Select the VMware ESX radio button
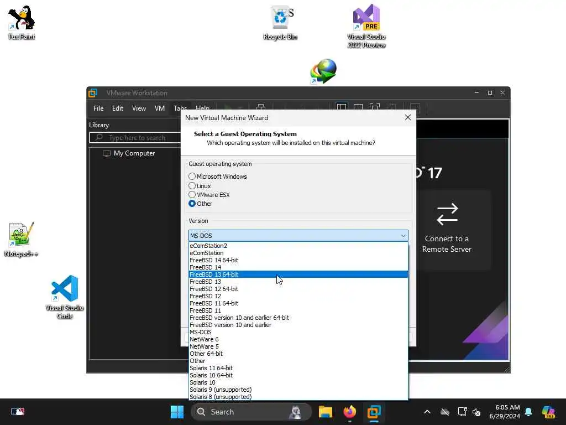This screenshot has width=566, height=425. (192, 195)
